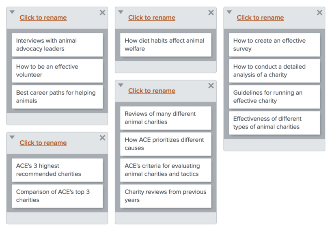Rename the group above 'How to create an effective survey'

point(261,17)
